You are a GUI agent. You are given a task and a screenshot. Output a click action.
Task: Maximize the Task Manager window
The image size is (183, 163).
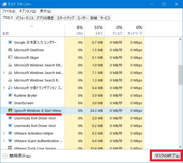[164, 4]
